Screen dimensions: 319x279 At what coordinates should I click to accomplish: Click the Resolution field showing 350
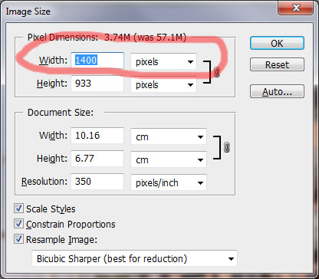pyautogui.click(x=97, y=182)
